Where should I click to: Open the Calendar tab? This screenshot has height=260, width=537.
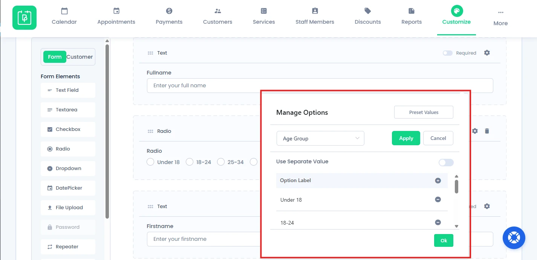pyautogui.click(x=64, y=17)
